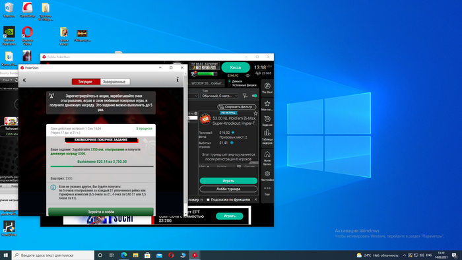Click the info circle in challenge details
Screen dimensions: 462x260
[x=53, y=187]
